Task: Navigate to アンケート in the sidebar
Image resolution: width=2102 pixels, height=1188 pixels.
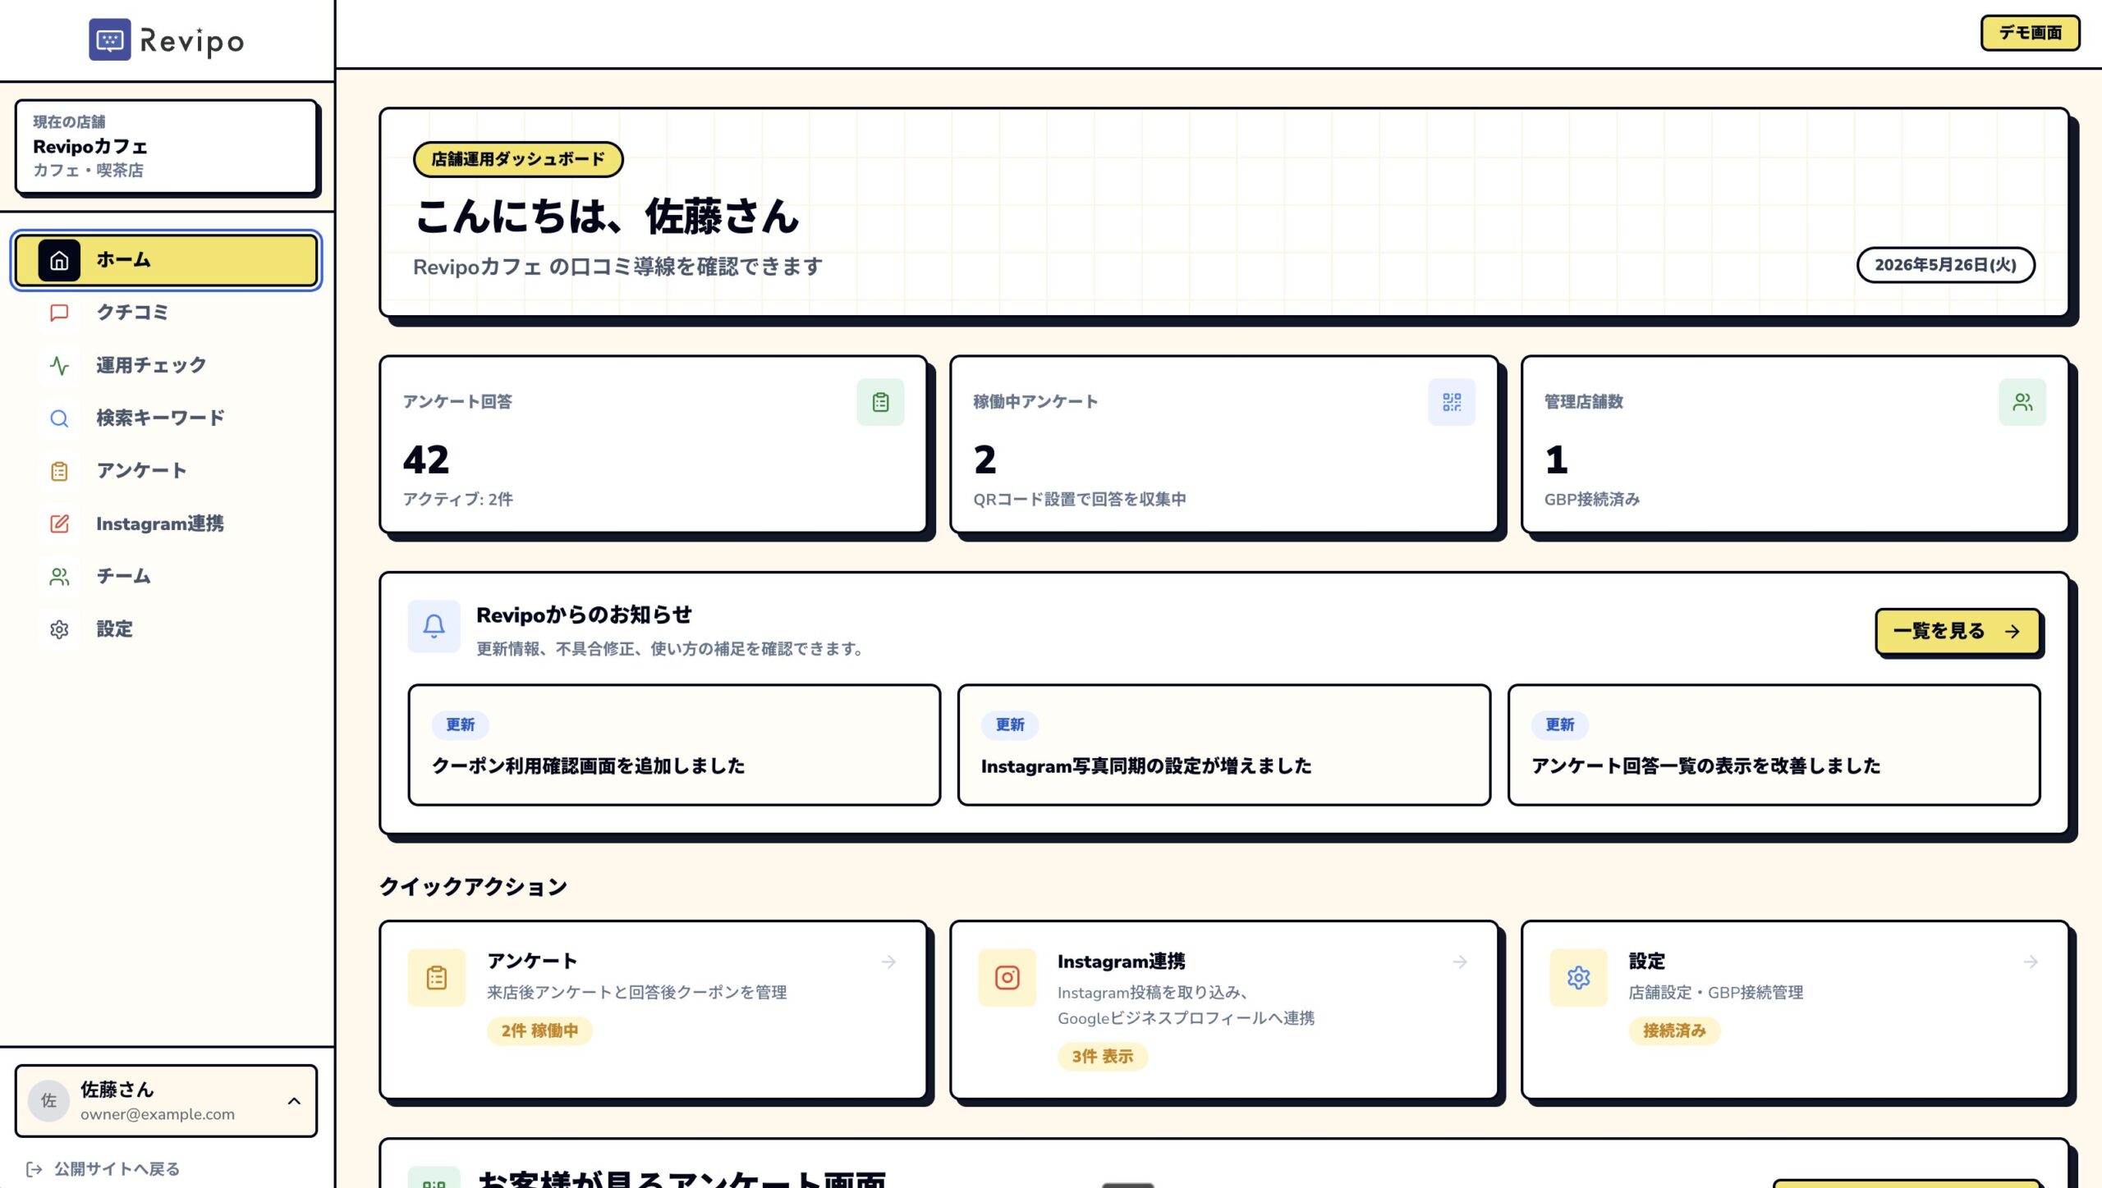Action: coord(167,471)
